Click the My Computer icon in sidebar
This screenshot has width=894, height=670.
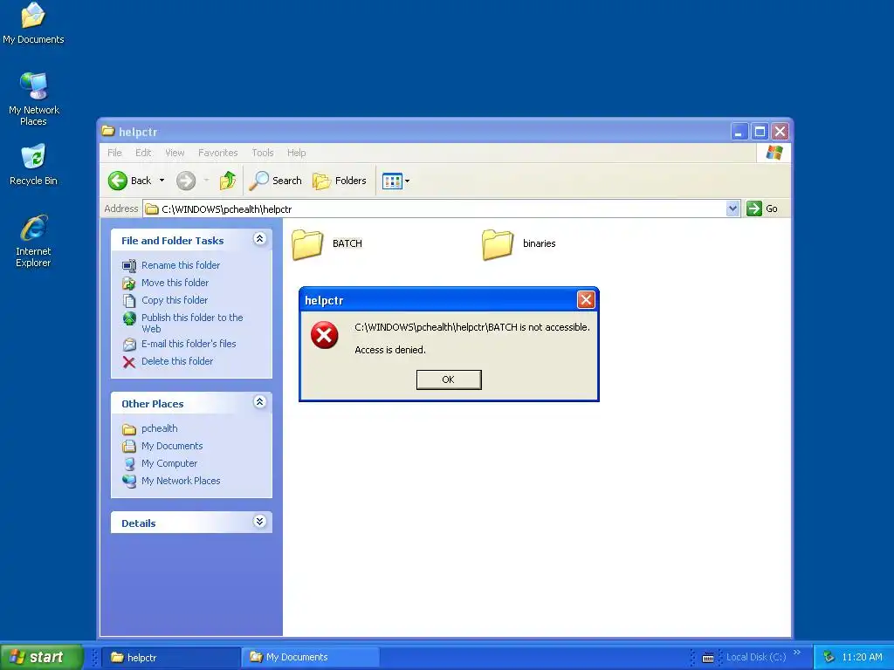129,464
